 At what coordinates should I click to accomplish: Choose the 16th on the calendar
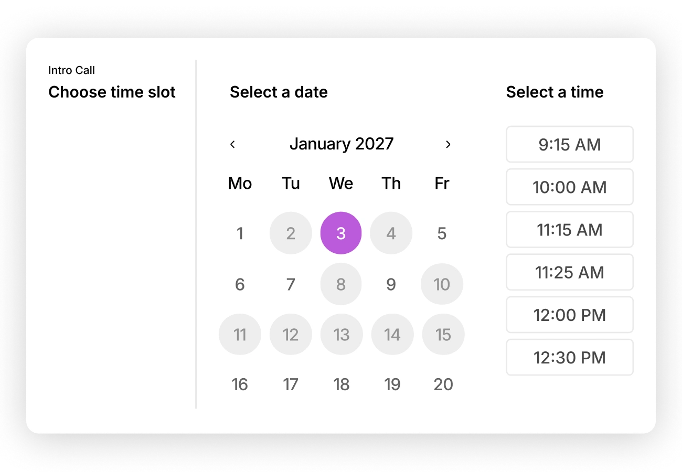click(240, 384)
